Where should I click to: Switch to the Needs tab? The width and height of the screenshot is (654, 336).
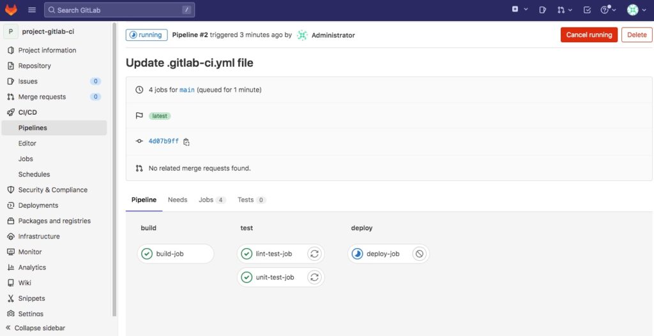[x=178, y=200]
